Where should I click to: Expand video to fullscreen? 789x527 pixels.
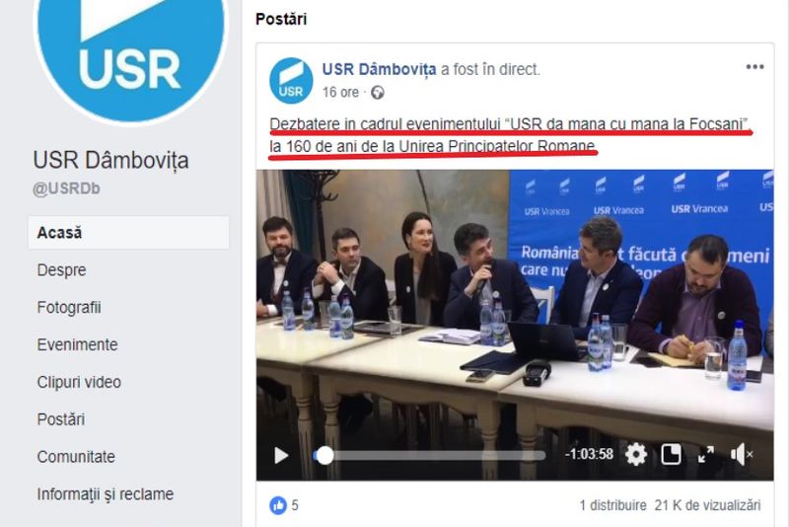tap(706, 455)
